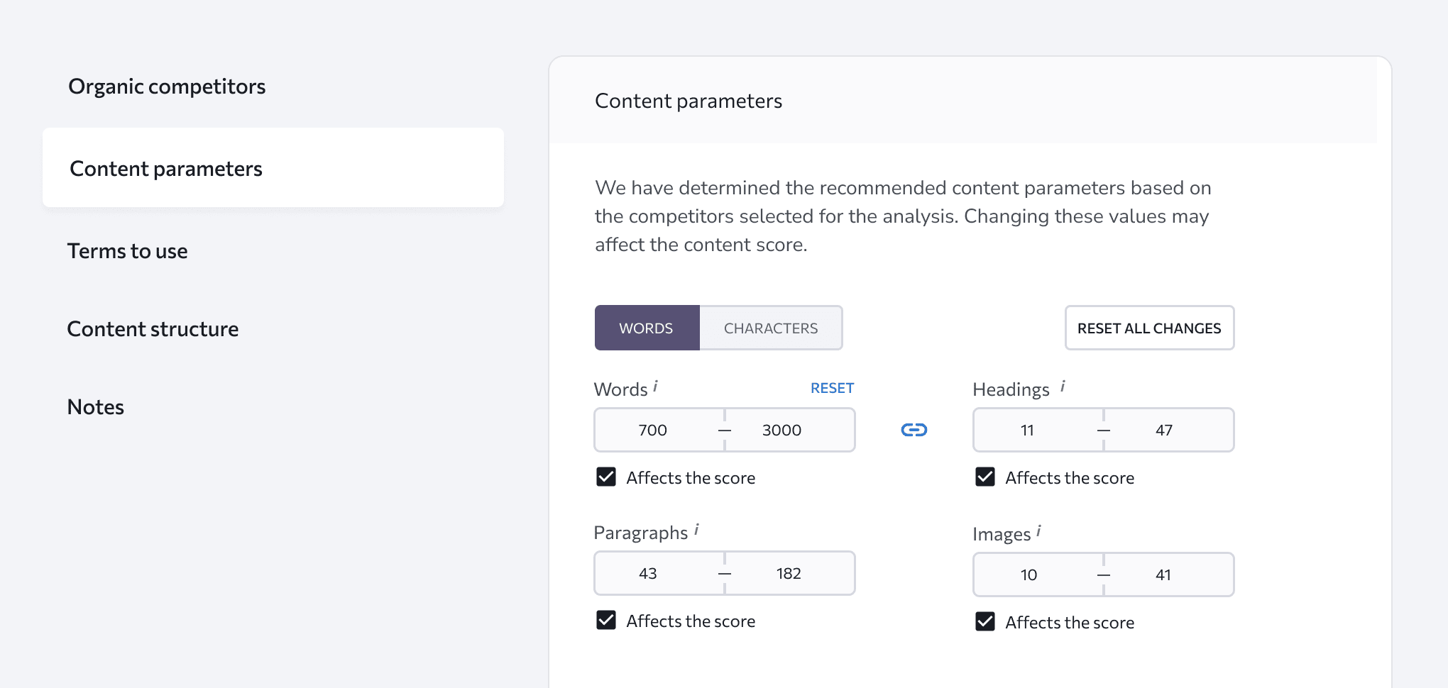Screen dimensions: 1448x688
Task: Click the info icon next to Words
Action: pos(655,387)
